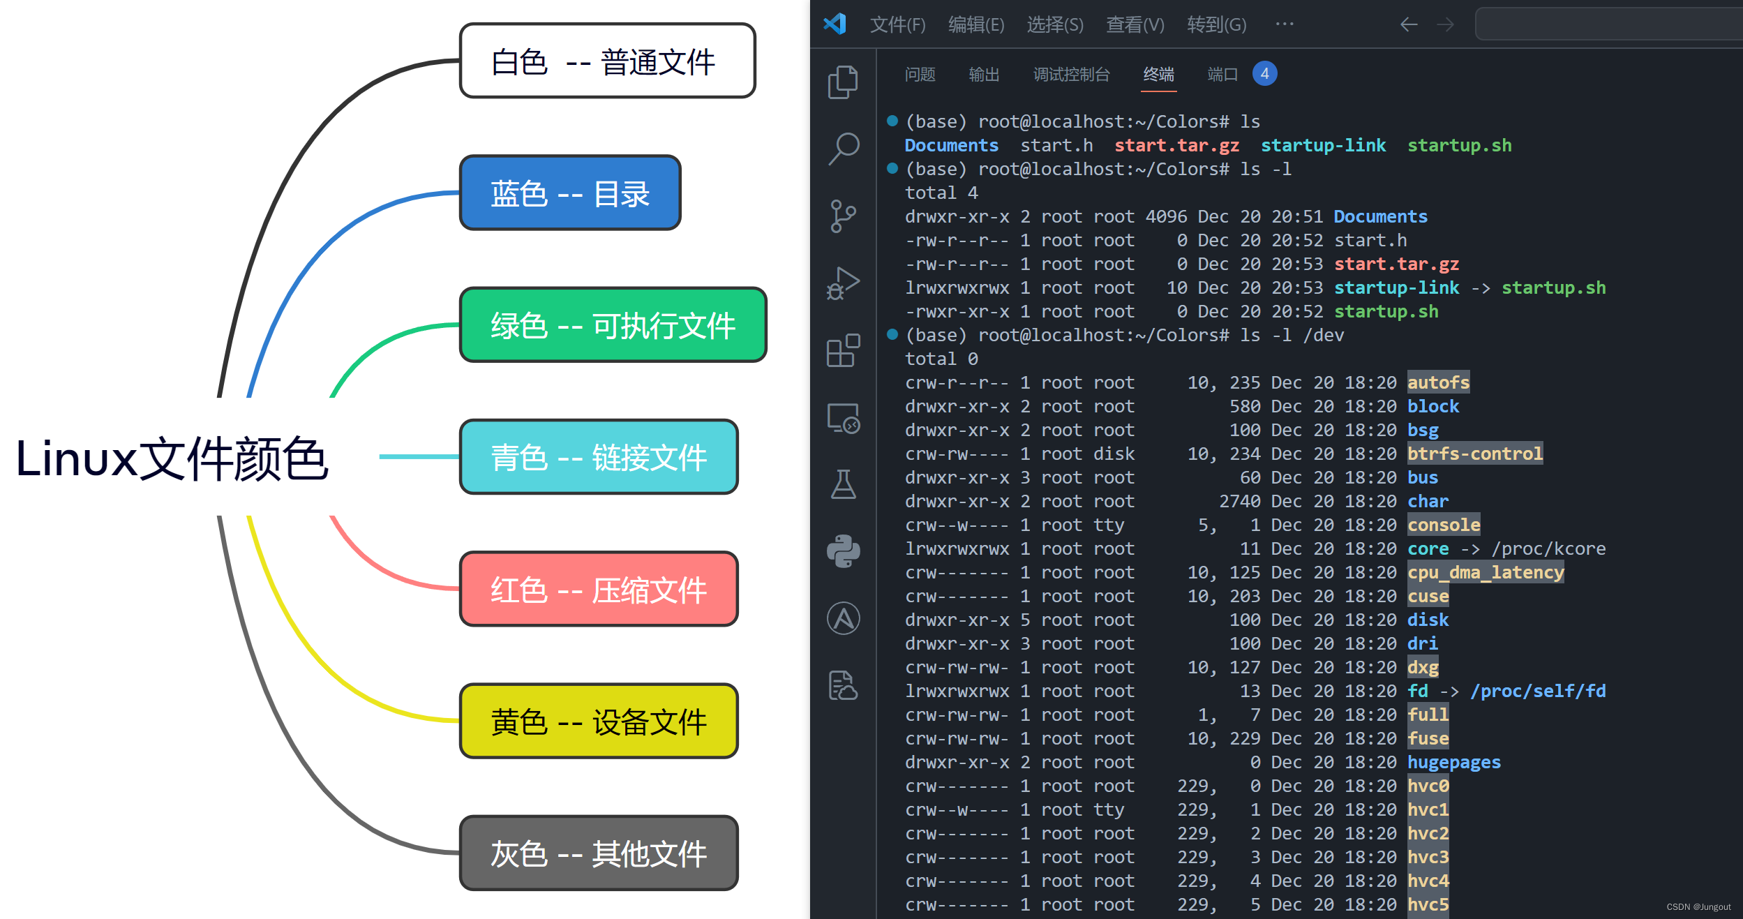Image resolution: width=1743 pixels, height=919 pixels.
Task: Open the Explorer icon in activity bar
Action: 843,82
